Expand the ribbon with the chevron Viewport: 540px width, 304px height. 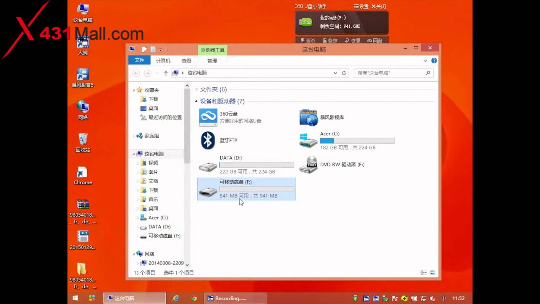click(x=425, y=61)
